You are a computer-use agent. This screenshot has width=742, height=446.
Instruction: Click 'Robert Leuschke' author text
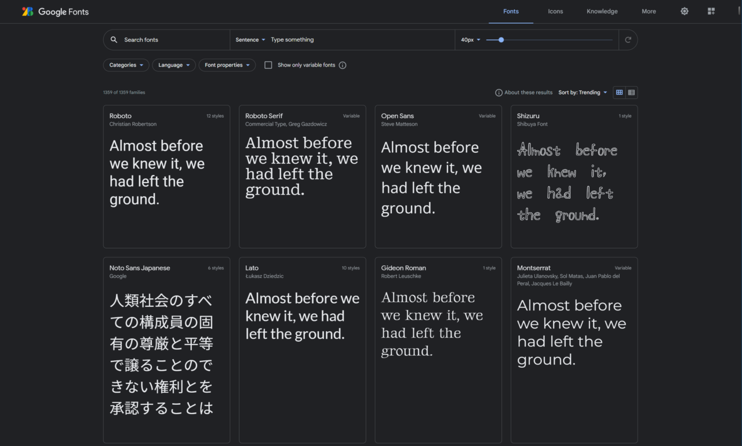coord(401,276)
